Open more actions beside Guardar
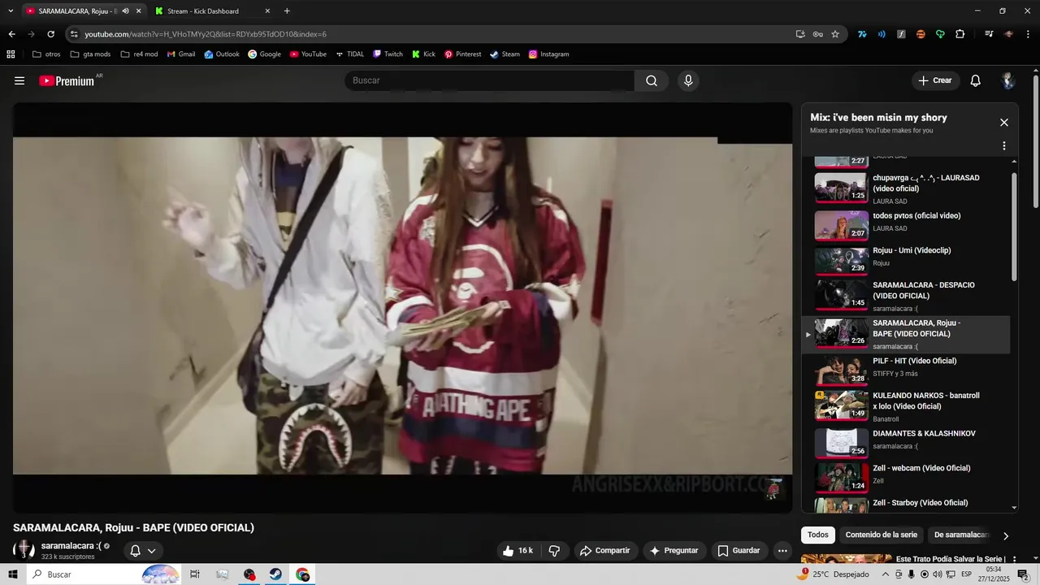Image resolution: width=1040 pixels, height=585 pixels. tap(782, 551)
